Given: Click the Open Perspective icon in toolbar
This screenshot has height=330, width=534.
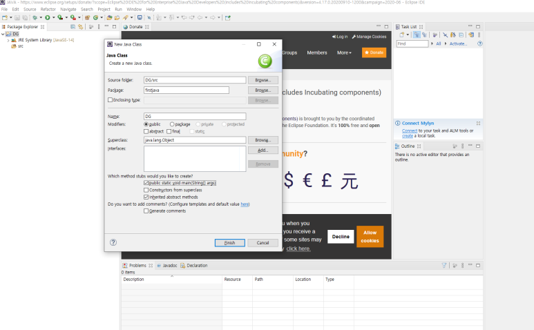Looking at the screenshot, I should coord(228,18).
